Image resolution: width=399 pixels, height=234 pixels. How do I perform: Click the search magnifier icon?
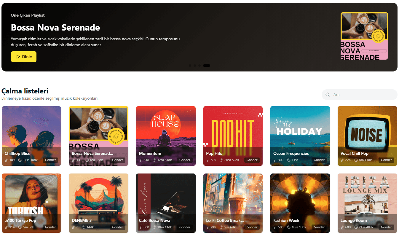pyautogui.click(x=328, y=95)
